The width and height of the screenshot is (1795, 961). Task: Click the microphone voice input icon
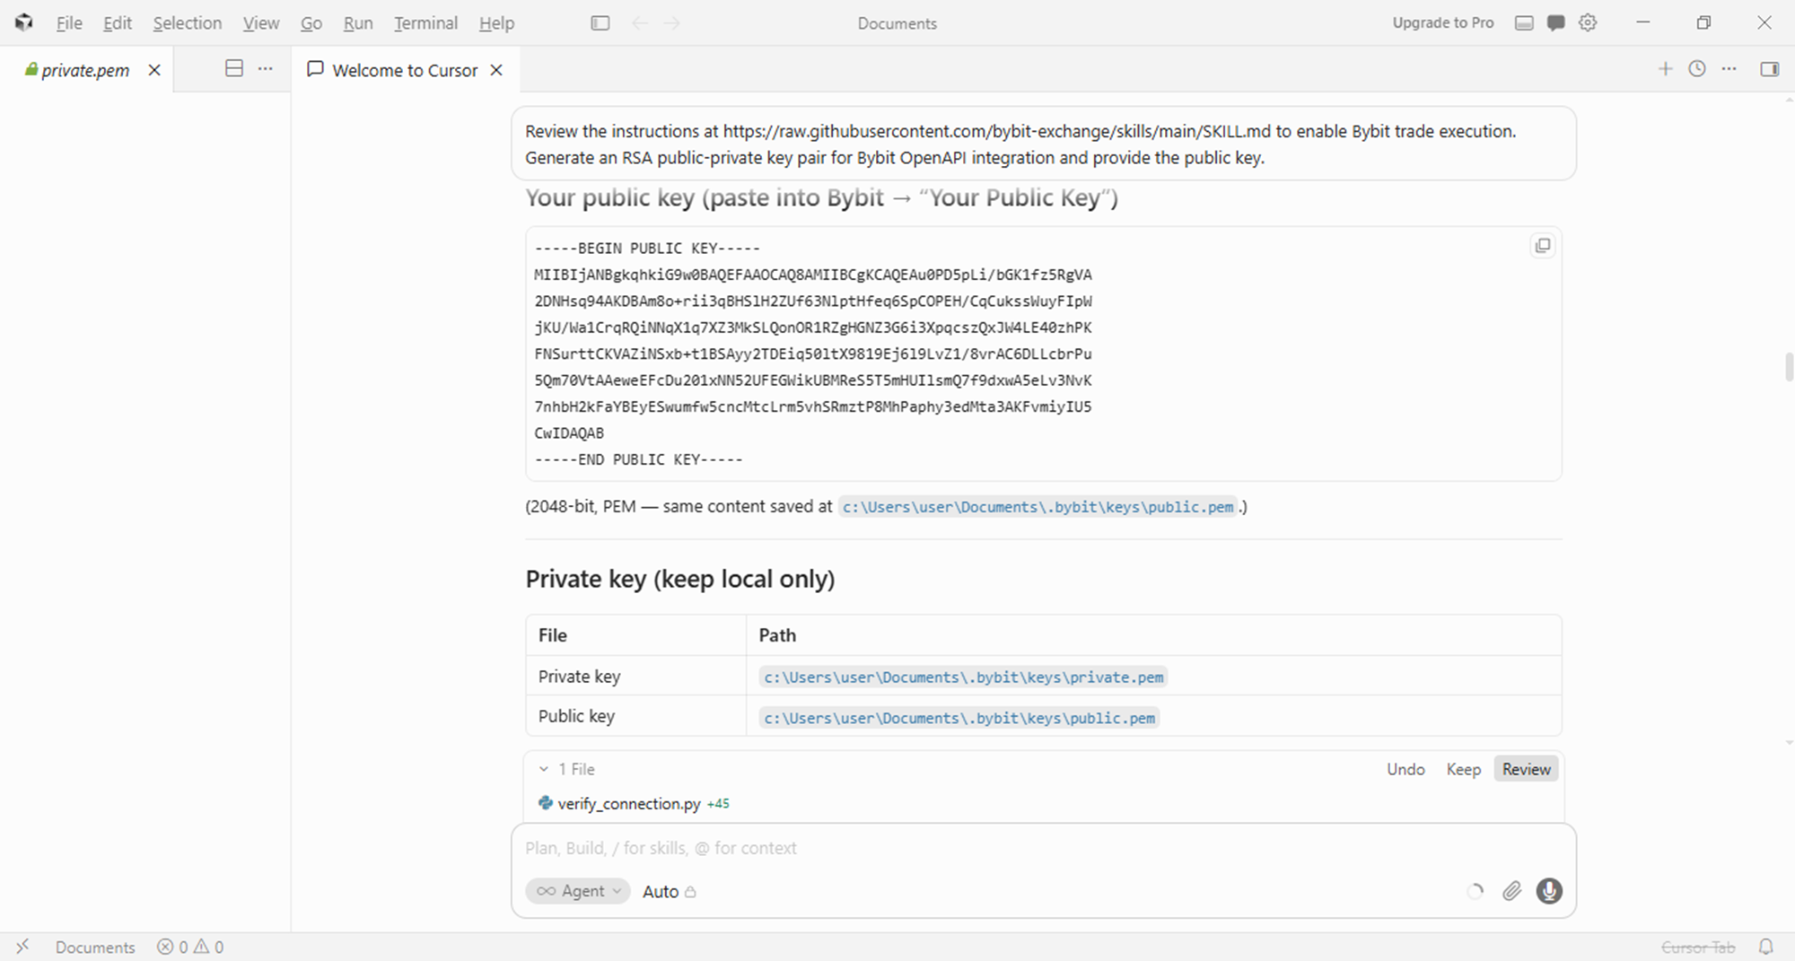(x=1549, y=891)
